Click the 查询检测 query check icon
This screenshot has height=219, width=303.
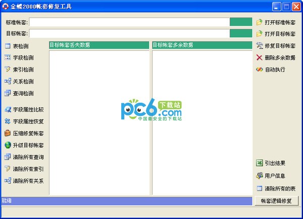8,93
